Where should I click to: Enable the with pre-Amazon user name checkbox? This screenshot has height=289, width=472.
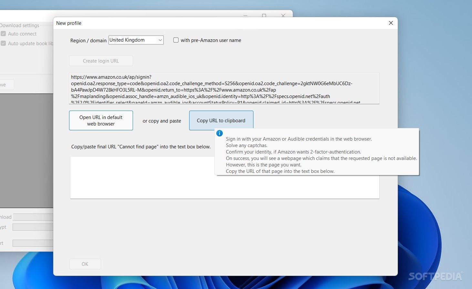[176, 40]
